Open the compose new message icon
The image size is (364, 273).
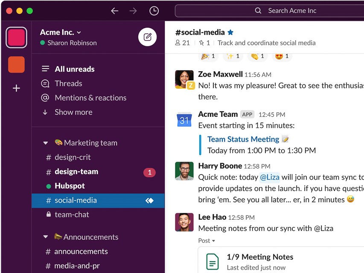[x=147, y=37]
